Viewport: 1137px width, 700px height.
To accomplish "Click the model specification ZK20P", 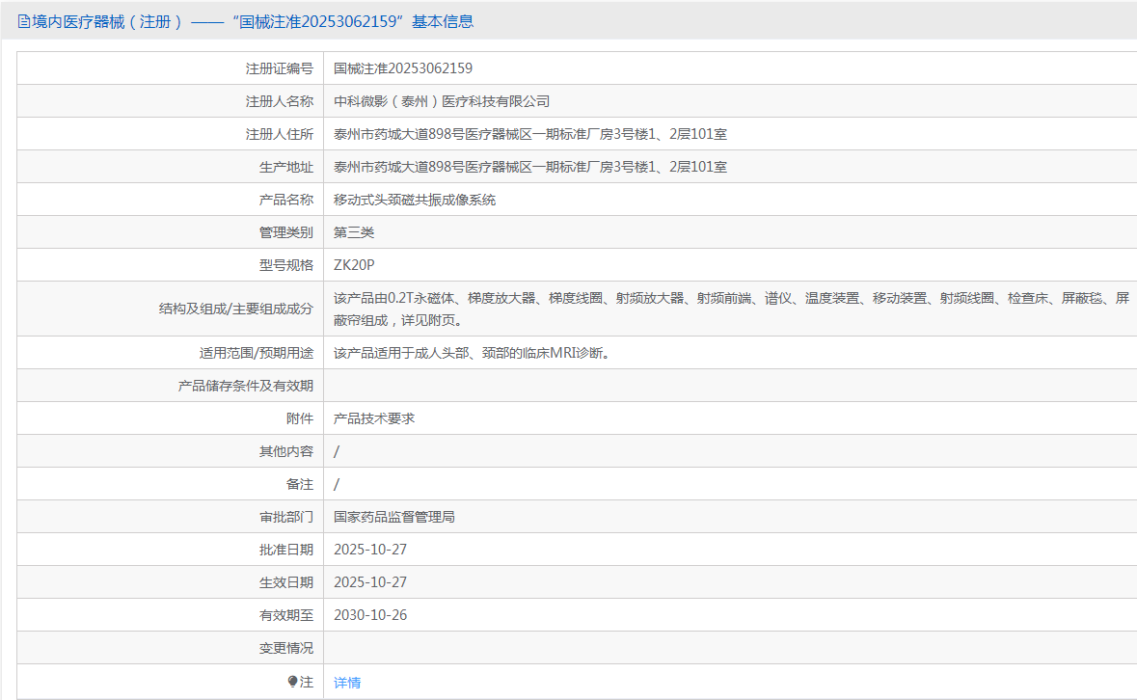I will [x=354, y=265].
